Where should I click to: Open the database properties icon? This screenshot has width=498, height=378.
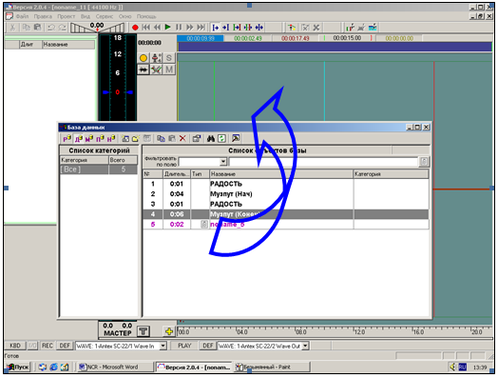pos(197,139)
